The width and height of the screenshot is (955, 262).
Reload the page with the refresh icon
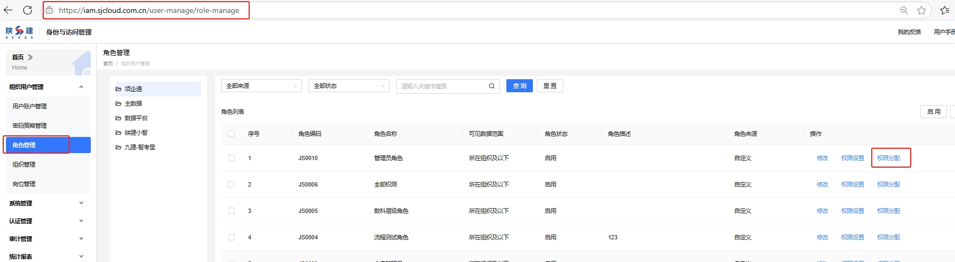(x=28, y=10)
